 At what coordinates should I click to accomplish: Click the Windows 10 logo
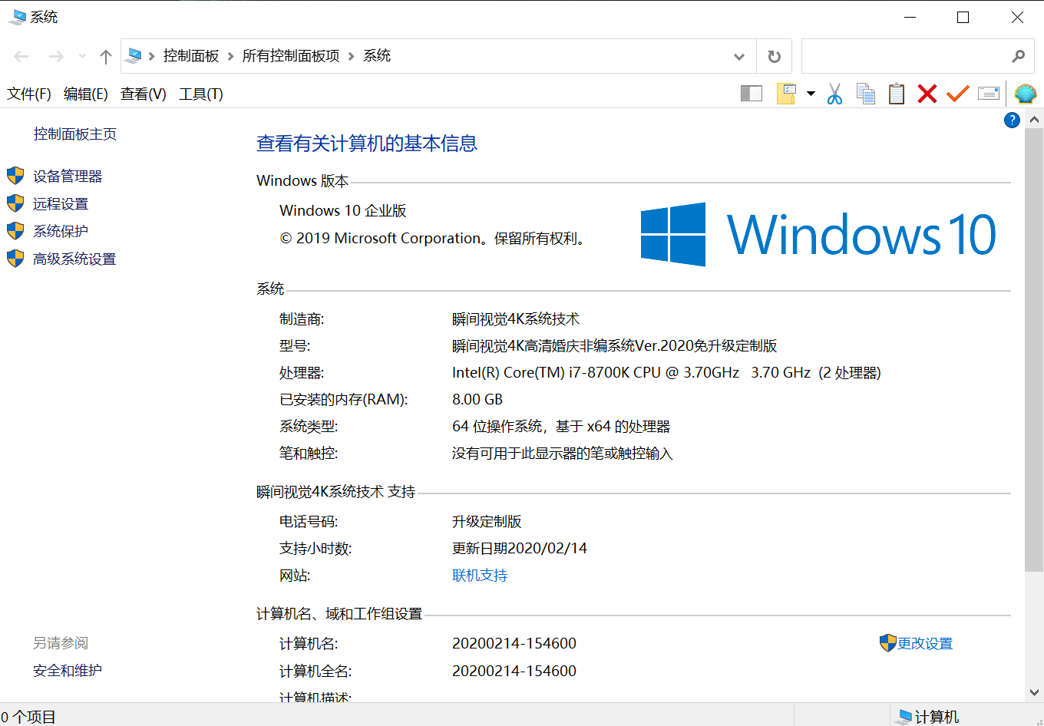(818, 234)
